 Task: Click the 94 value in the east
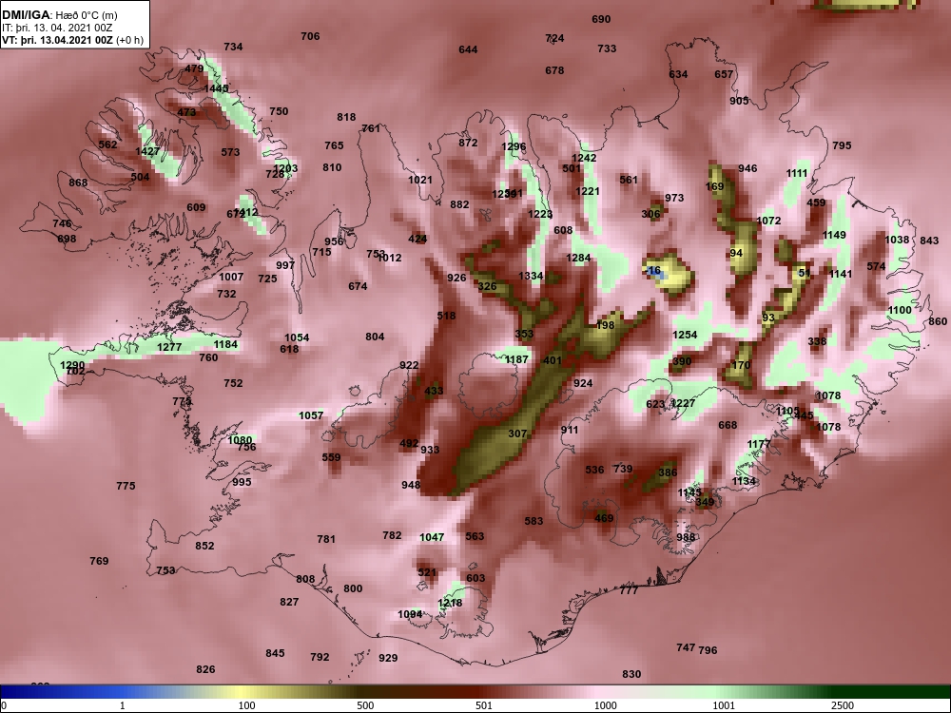pos(736,253)
